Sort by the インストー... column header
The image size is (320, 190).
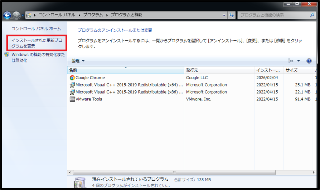[x=269, y=70]
